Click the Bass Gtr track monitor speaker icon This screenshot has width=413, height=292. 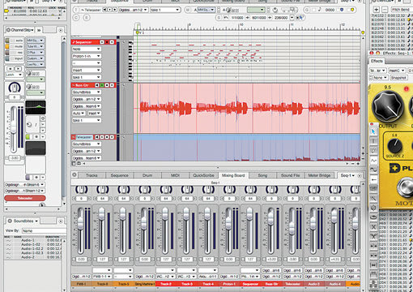pyautogui.click(x=97, y=85)
